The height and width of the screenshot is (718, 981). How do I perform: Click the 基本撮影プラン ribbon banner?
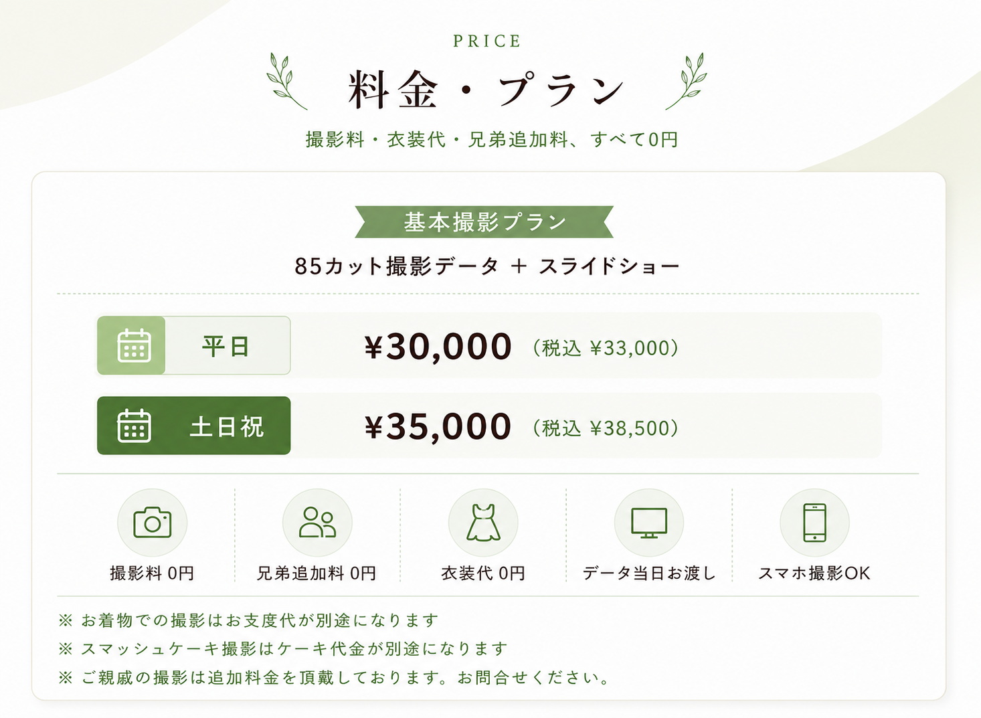pyautogui.click(x=484, y=222)
